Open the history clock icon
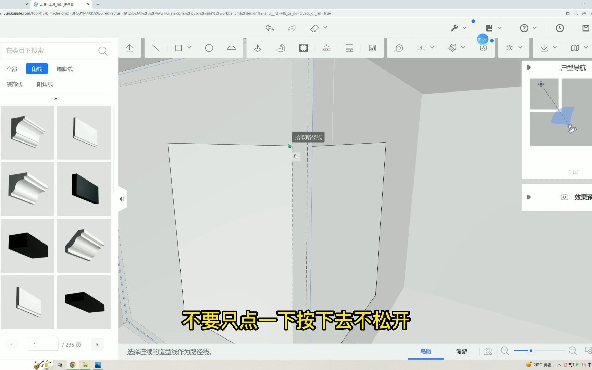 tap(560, 28)
